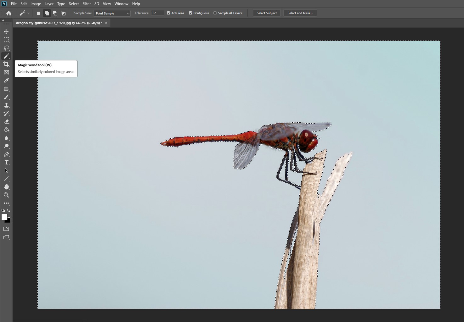The width and height of the screenshot is (464, 322).
Task: Open the Sample Size dropdown
Action: pyautogui.click(x=112, y=13)
